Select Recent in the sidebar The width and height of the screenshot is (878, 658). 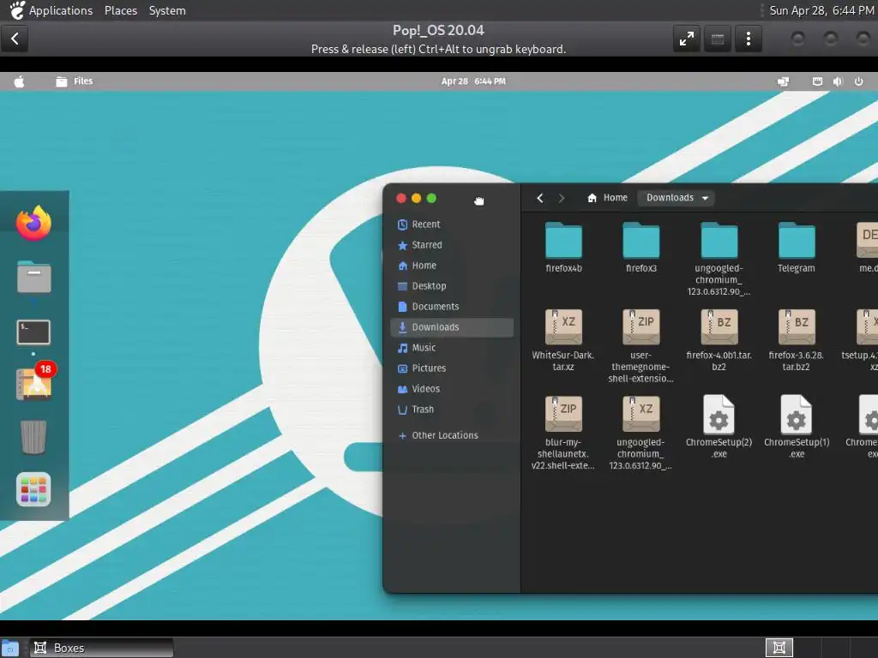(451, 224)
